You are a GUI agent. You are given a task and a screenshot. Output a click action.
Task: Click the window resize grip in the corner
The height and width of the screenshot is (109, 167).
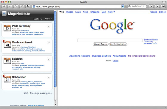click(166, 108)
